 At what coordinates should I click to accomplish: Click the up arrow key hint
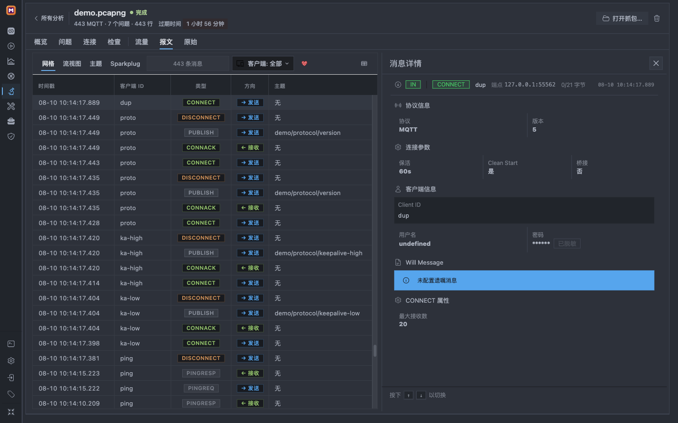[x=408, y=395]
